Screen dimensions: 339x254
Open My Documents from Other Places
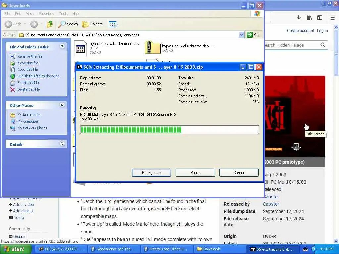pos(29,115)
